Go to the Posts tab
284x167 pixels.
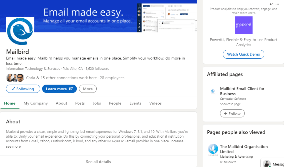point(80,103)
